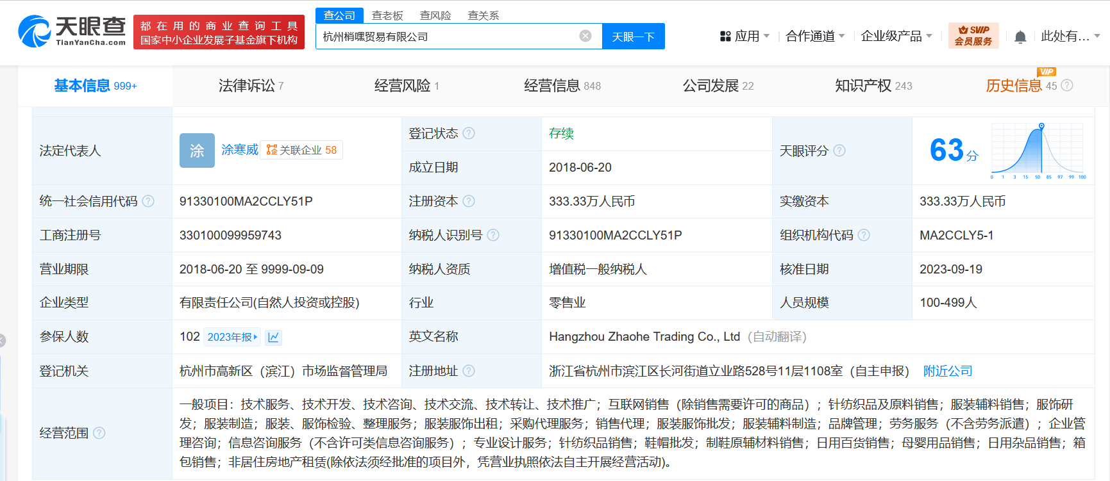Switch to the 法律诉讼 tab

pyautogui.click(x=251, y=86)
